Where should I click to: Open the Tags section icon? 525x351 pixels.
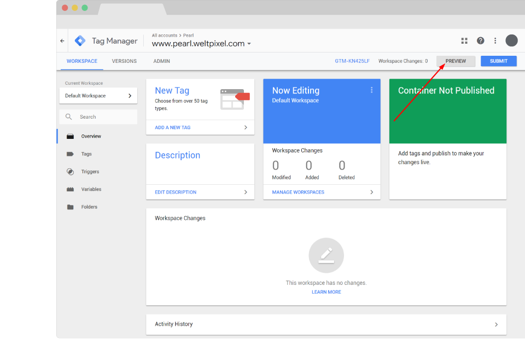(x=70, y=154)
